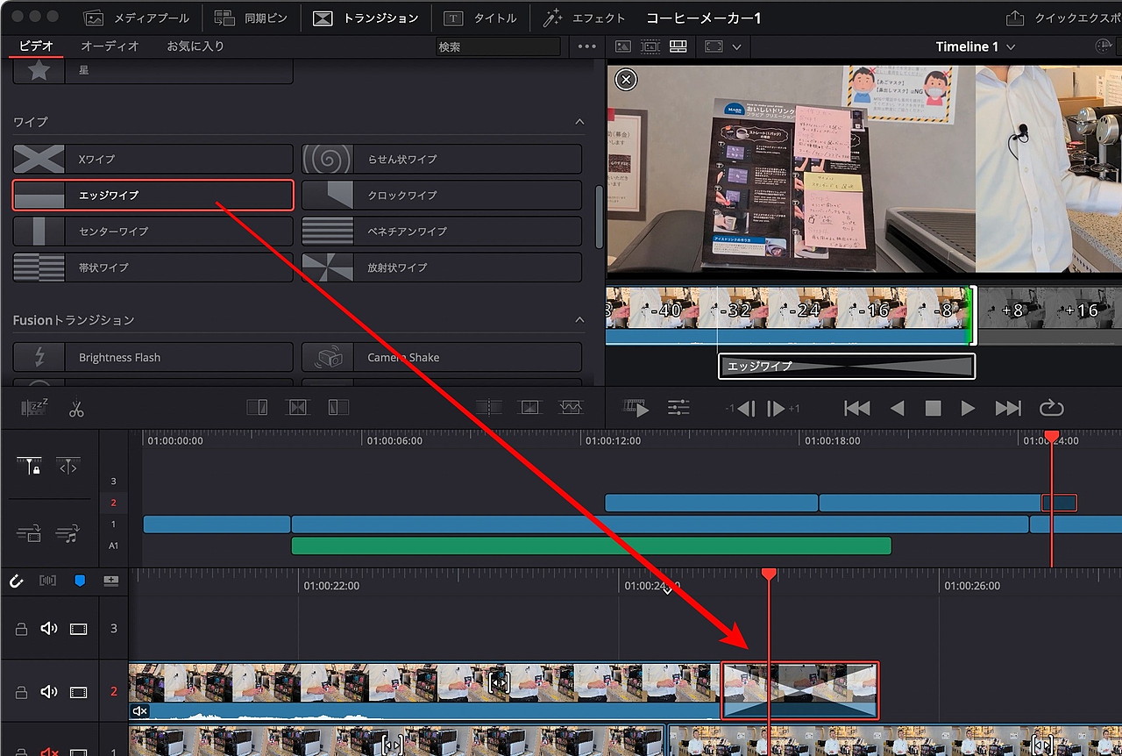Click the muted speaker icon on track 2 clip
This screenshot has height=756, width=1122.
pos(139,711)
